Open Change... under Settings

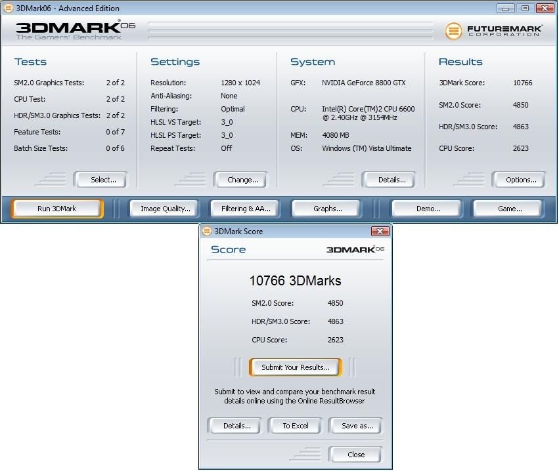point(240,180)
